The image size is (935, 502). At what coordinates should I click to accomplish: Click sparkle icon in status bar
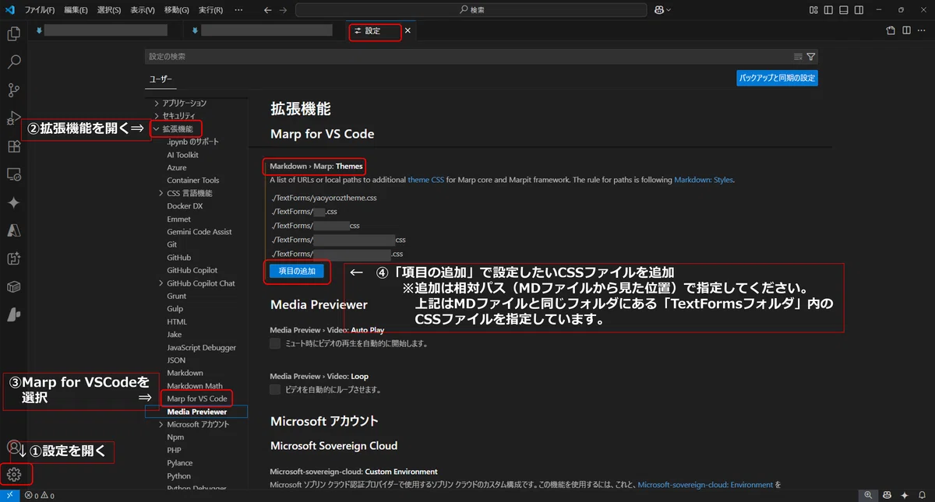tap(905, 495)
